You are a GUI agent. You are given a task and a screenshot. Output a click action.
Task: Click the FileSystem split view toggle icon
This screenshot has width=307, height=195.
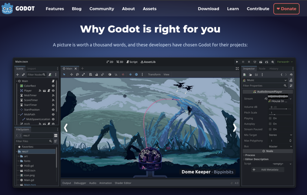pyautogui.click(x=56, y=135)
